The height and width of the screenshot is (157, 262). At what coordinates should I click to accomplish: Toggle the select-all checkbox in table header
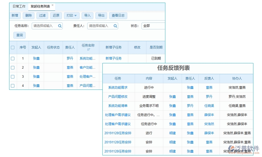[13, 47]
